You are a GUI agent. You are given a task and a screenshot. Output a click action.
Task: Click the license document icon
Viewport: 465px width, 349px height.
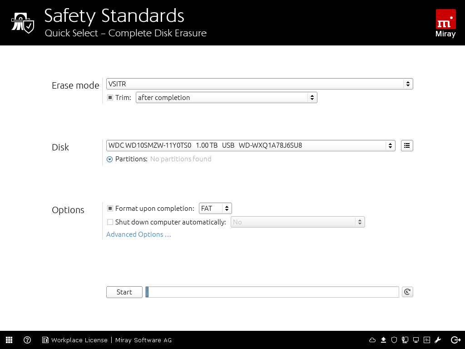[45, 340]
